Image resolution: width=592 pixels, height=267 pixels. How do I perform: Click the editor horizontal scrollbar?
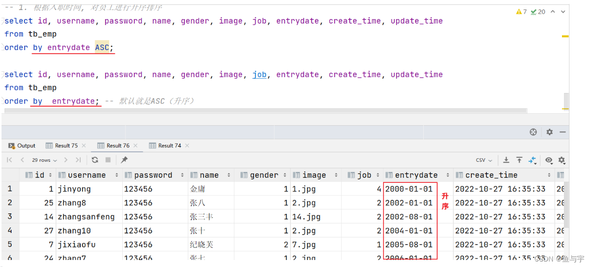(x=266, y=111)
